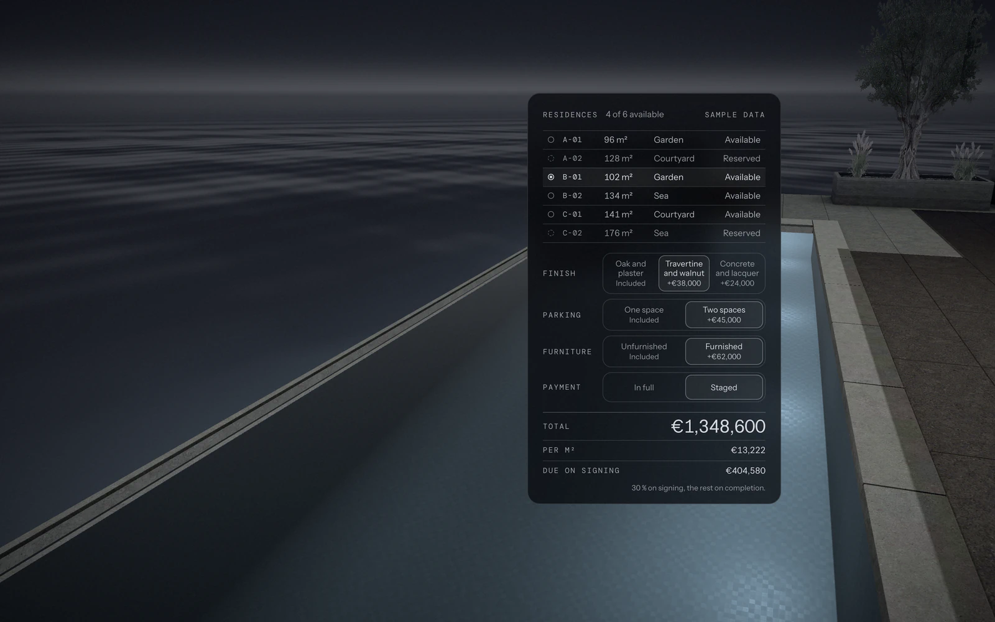Click the RESIDENCES heading

(570, 115)
